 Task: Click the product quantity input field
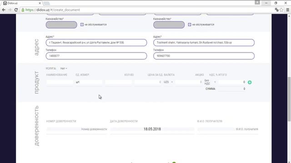click(x=118, y=82)
